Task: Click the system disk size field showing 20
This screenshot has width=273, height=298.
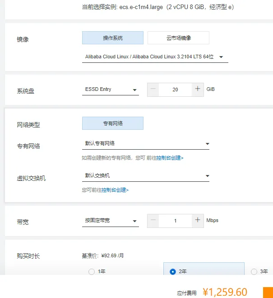Action: point(175,90)
